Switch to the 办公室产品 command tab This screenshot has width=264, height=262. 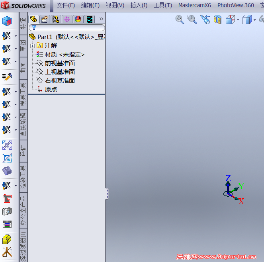pyautogui.click(x=23, y=211)
